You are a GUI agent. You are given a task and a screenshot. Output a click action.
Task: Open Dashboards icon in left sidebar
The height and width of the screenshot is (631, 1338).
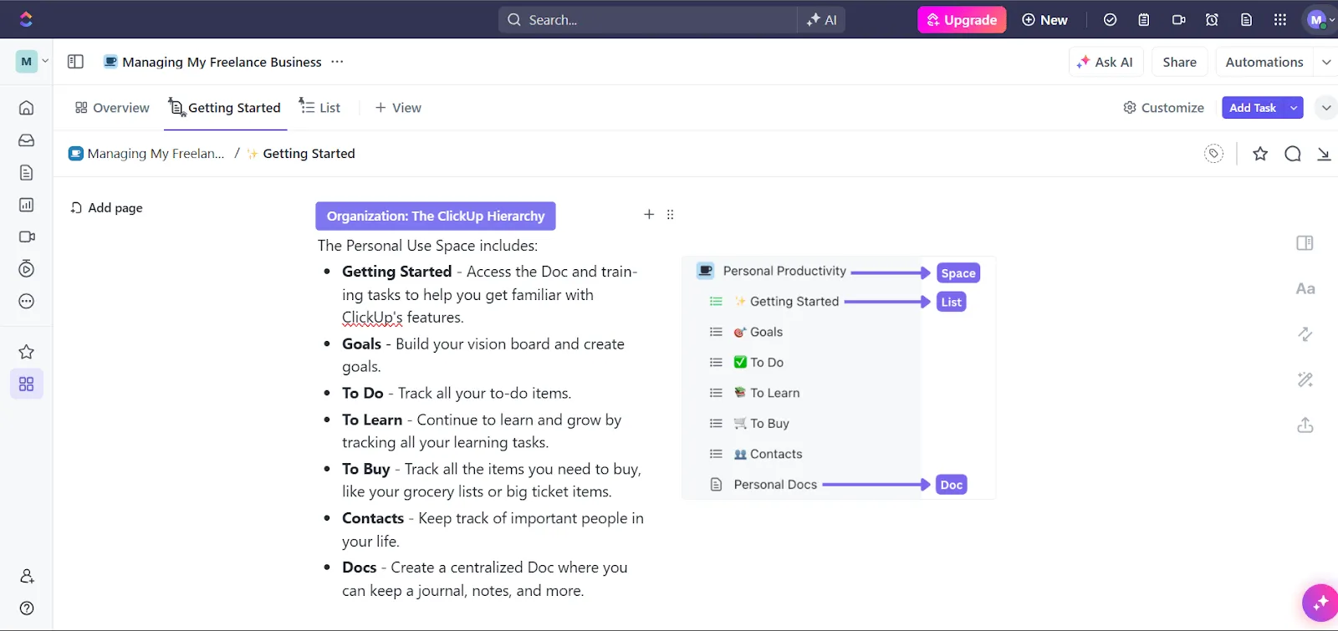click(x=26, y=205)
